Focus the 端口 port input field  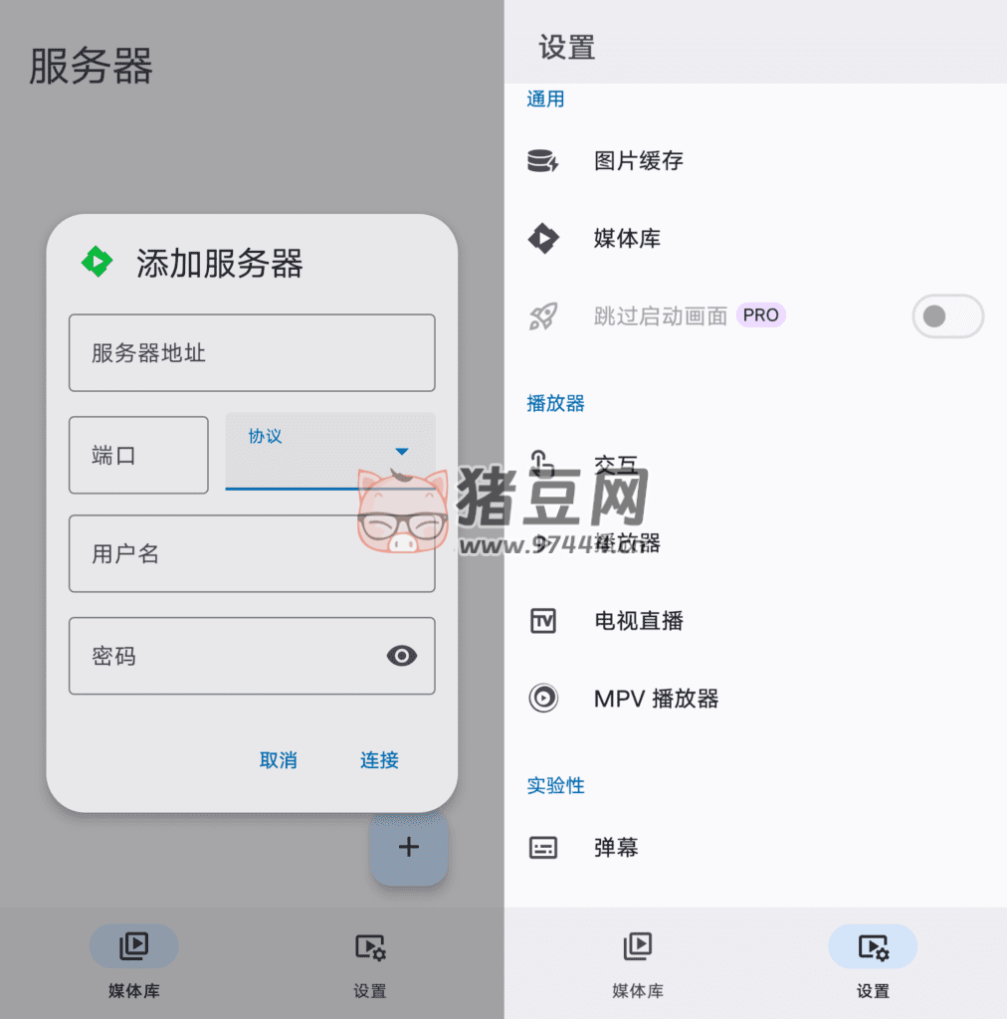click(138, 455)
